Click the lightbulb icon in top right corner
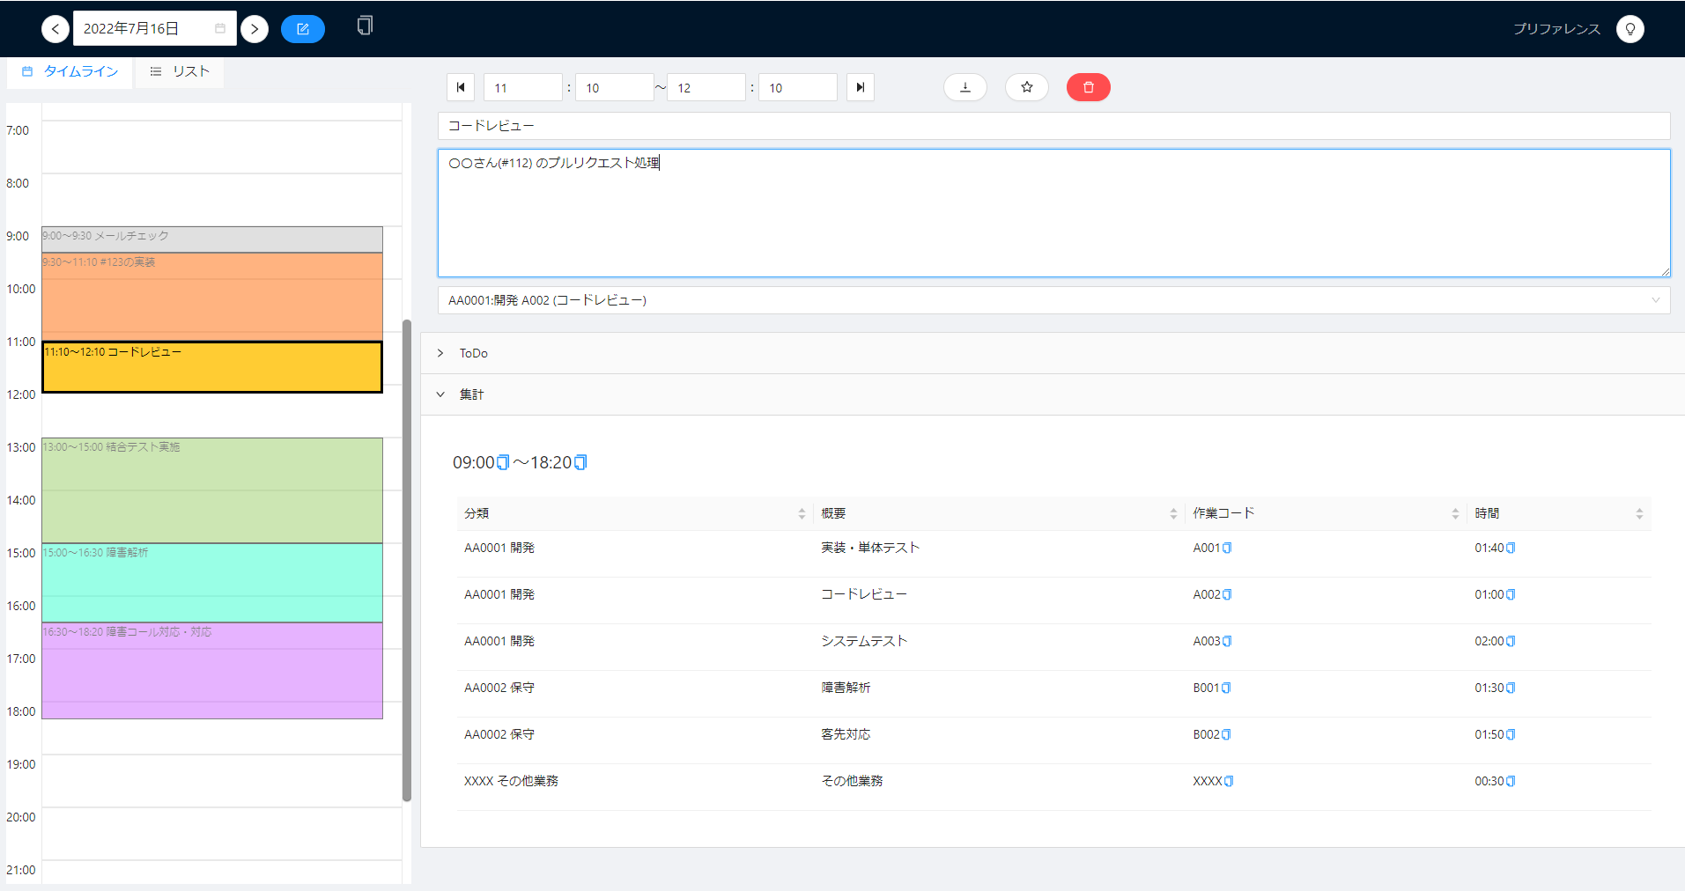Image resolution: width=1685 pixels, height=891 pixels. pos(1630,28)
